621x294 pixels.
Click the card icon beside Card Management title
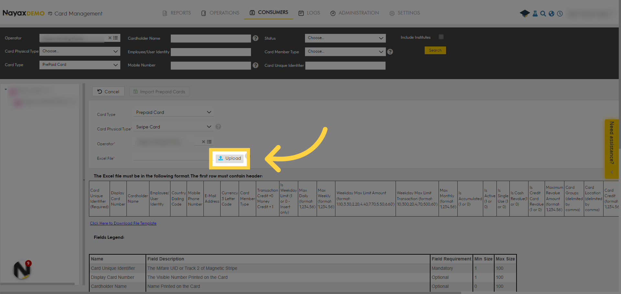(x=50, y=14)
